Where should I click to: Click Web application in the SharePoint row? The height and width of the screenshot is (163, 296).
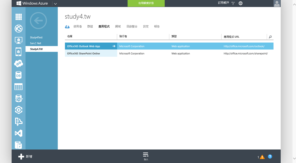pos(181,54)
